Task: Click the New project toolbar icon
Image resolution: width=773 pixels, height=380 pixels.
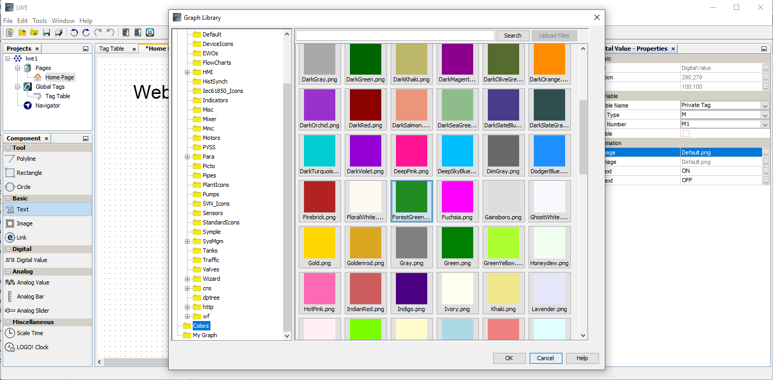Action: (9, 33)
